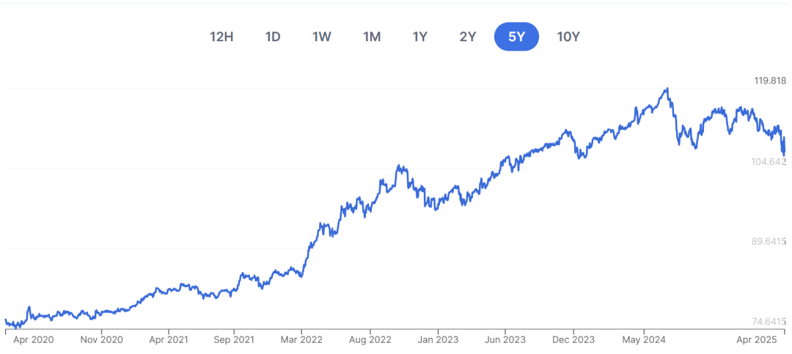Choose the 1W time range
The width and height of the screenshot is (792, 354).
click(321, 37)
